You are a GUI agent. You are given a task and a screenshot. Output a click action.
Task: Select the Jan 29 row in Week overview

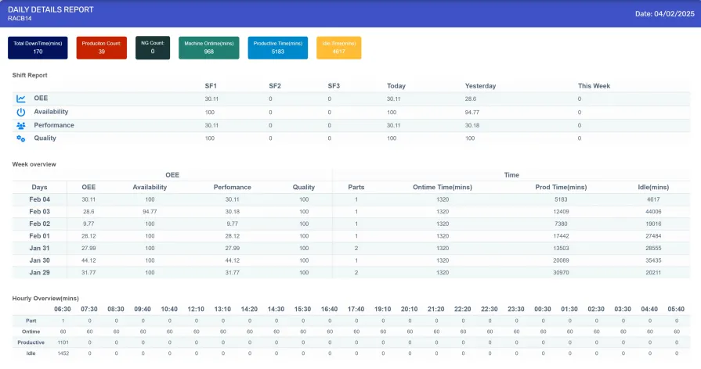click(41, 273)
